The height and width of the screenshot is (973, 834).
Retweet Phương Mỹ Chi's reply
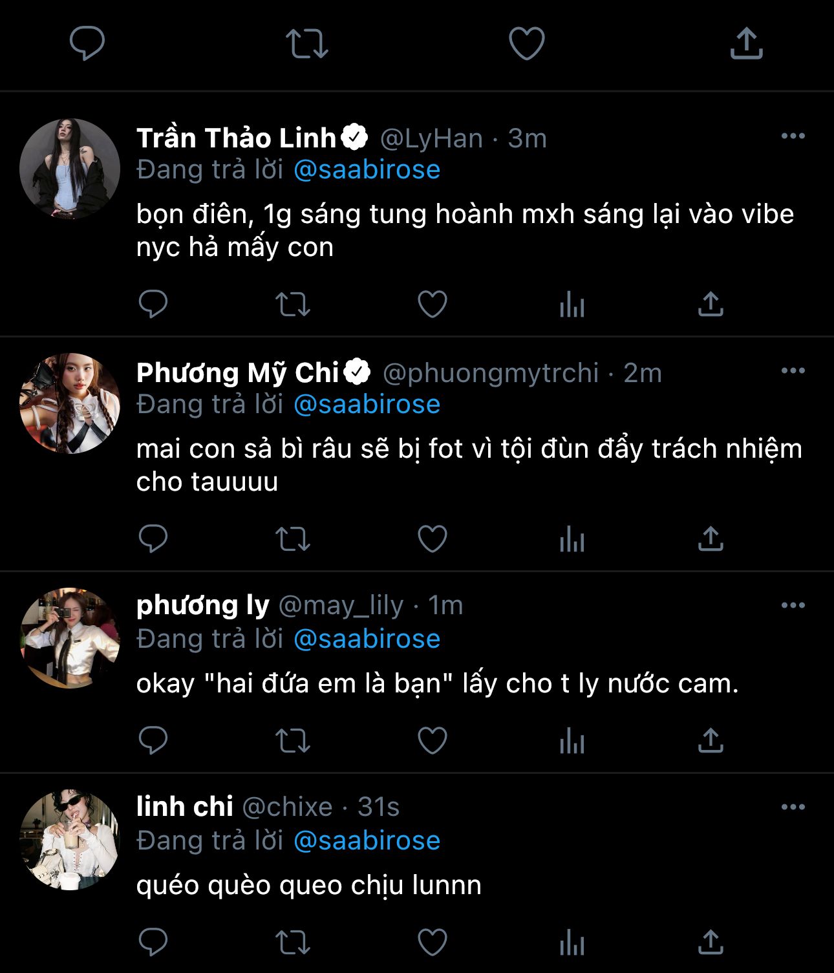pyautogui.click(x=293, y=539)
